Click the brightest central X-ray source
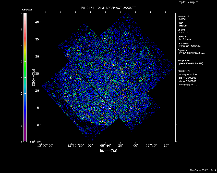Screen dimensions: 217x173 coord(122,72)
